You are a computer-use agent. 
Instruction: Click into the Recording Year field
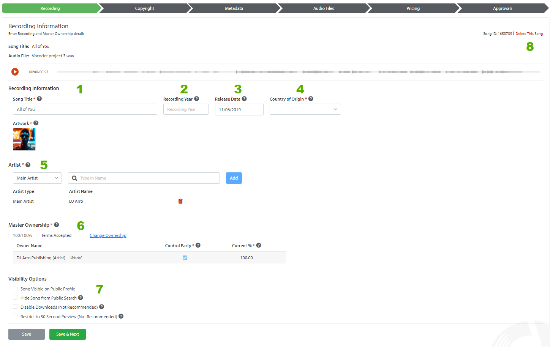[186, 109]
